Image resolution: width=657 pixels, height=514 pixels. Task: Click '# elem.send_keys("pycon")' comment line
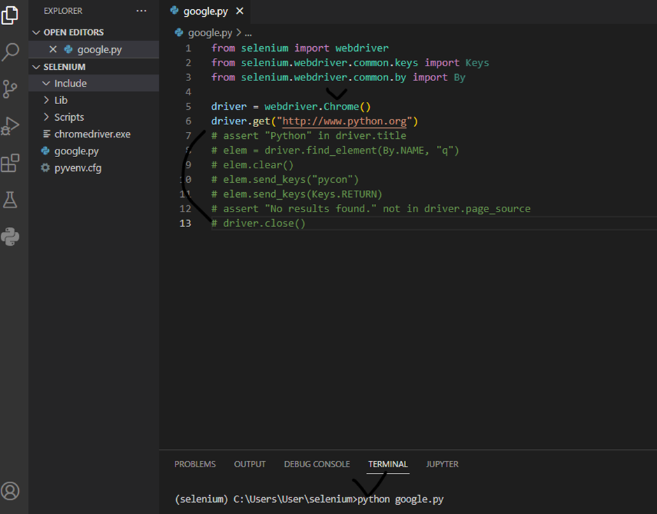285,179
